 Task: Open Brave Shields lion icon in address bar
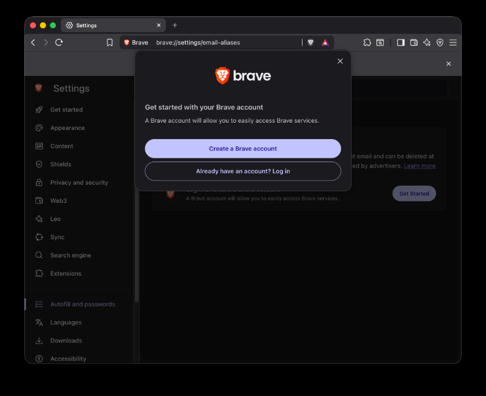[310, 43]
